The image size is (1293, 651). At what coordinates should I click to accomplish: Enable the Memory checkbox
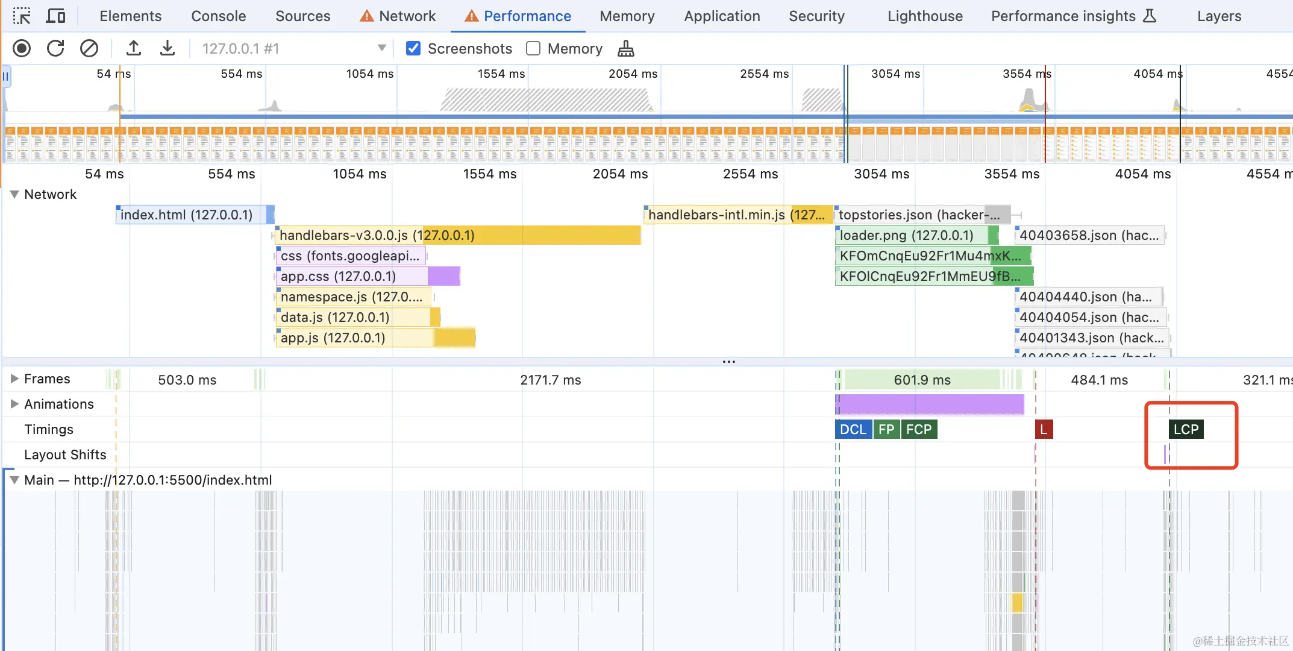pos(533,48)
